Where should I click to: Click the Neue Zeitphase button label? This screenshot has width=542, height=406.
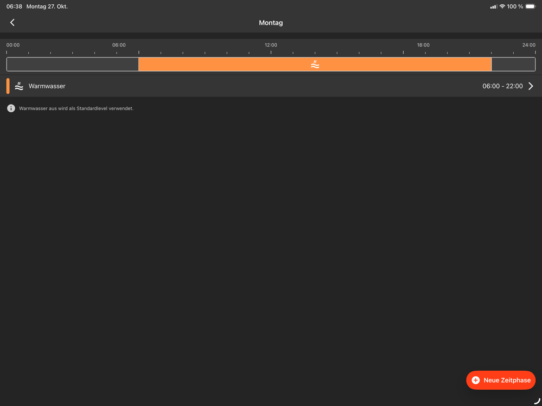click(x=507, y=381)
